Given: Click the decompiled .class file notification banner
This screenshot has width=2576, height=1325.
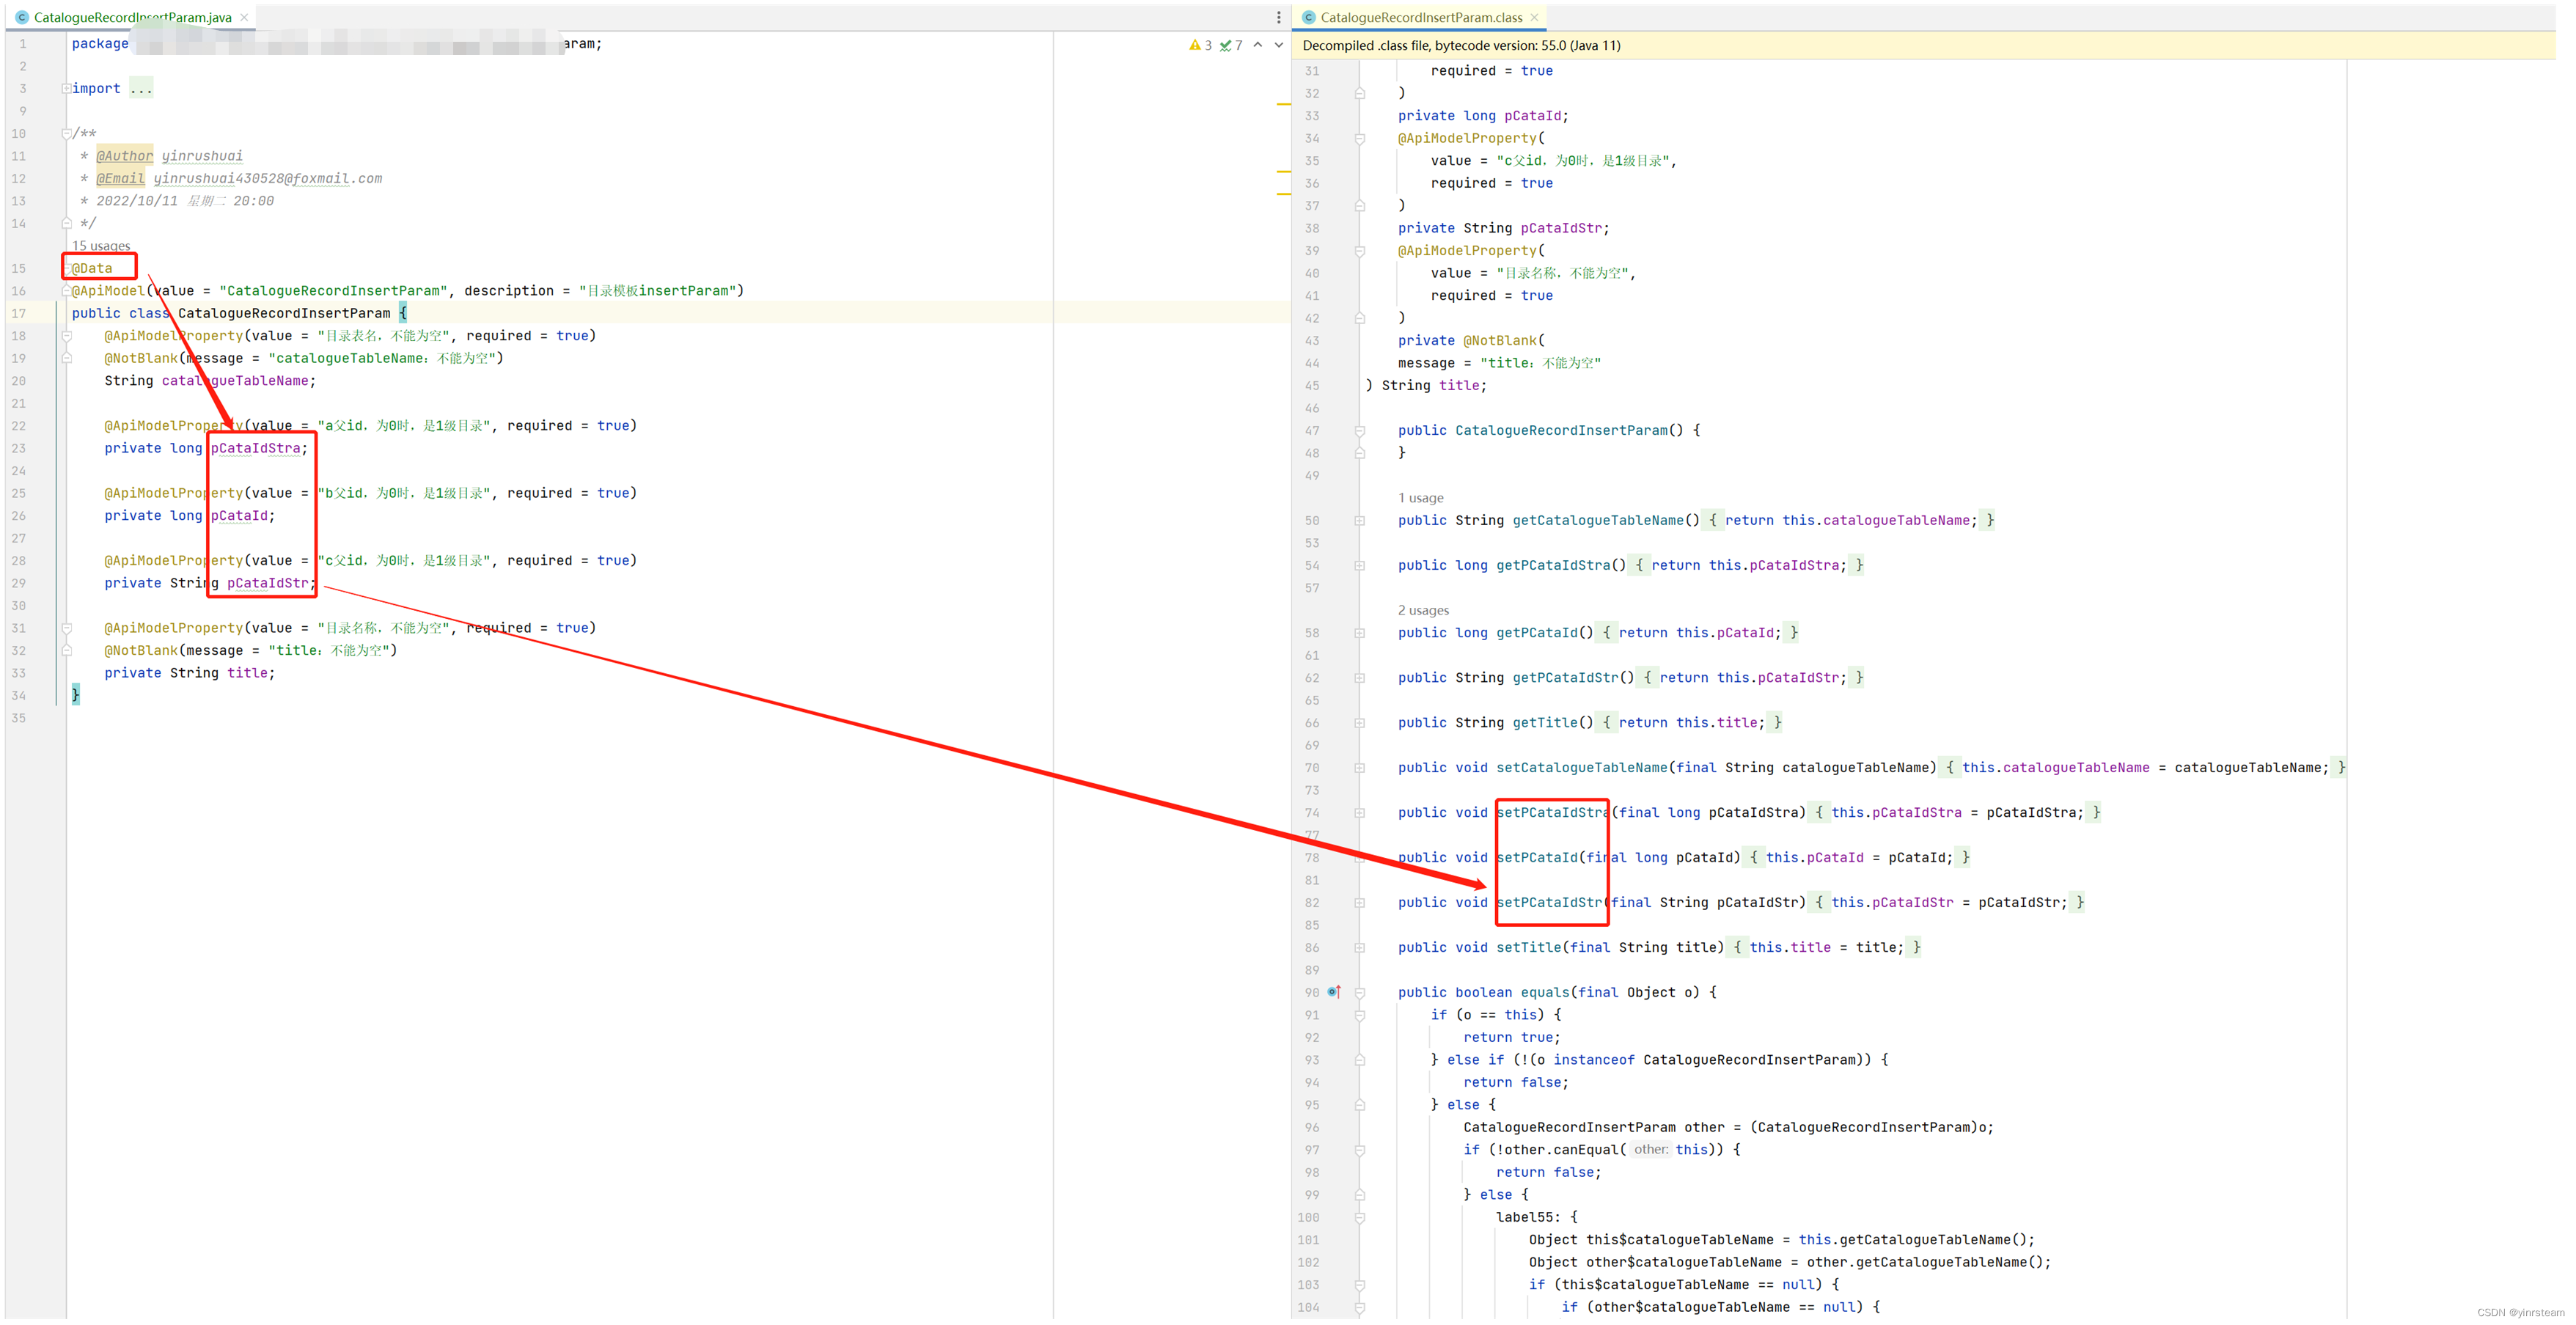Looking at the screenshot, I should [x=1923, y=45].
